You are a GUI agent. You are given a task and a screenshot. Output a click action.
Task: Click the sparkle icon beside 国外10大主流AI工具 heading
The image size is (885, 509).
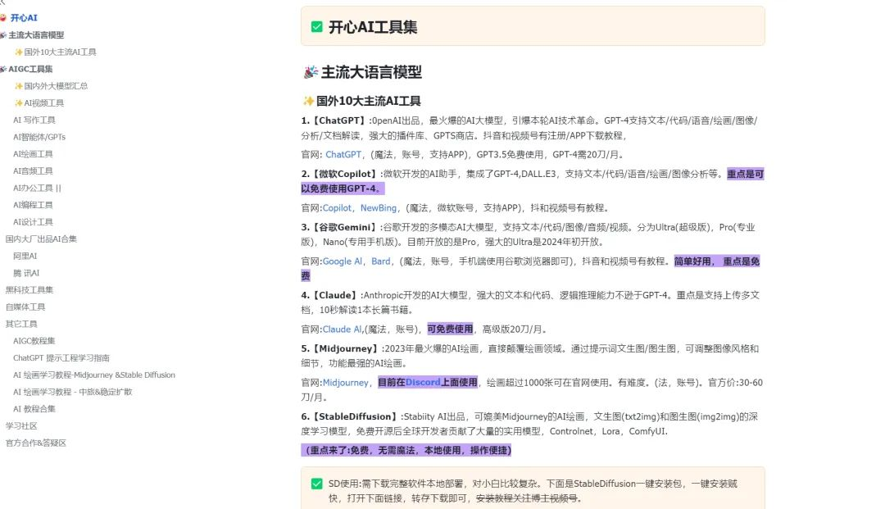pos(308,101)
